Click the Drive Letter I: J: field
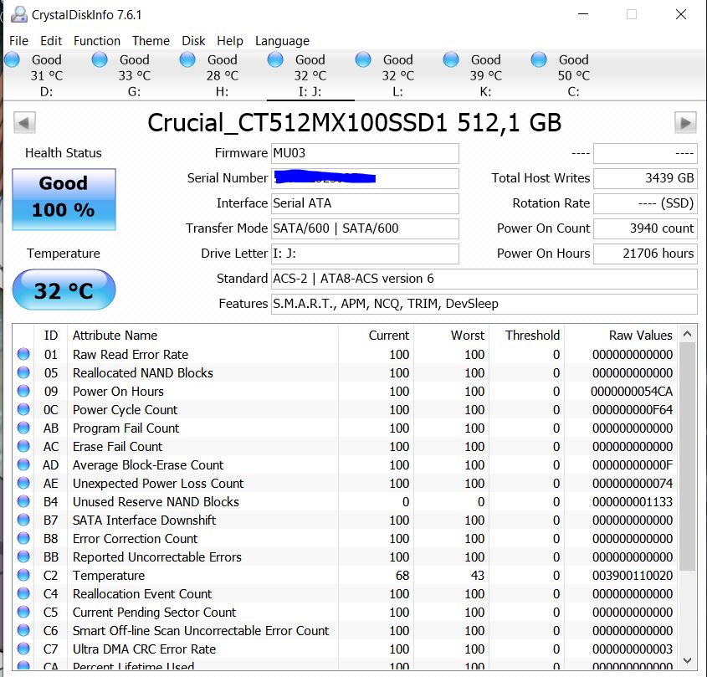The height and width of the screenshot is (677, 707). (x=365, y=254)
